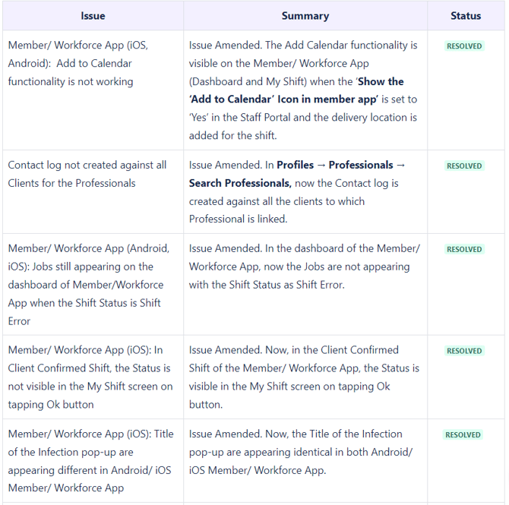Click RESOLVED badge for Add to Calendar issue
The image size is (509, 505).
(464, 46)
